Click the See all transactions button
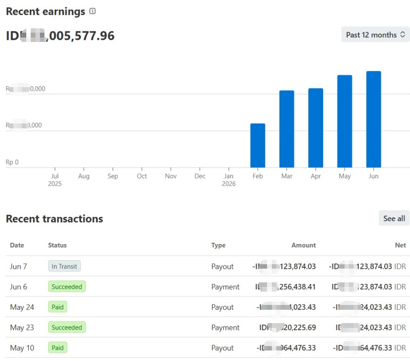 394,218
